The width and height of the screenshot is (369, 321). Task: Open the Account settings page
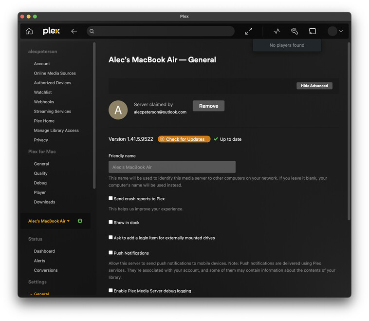pos(42,64)
